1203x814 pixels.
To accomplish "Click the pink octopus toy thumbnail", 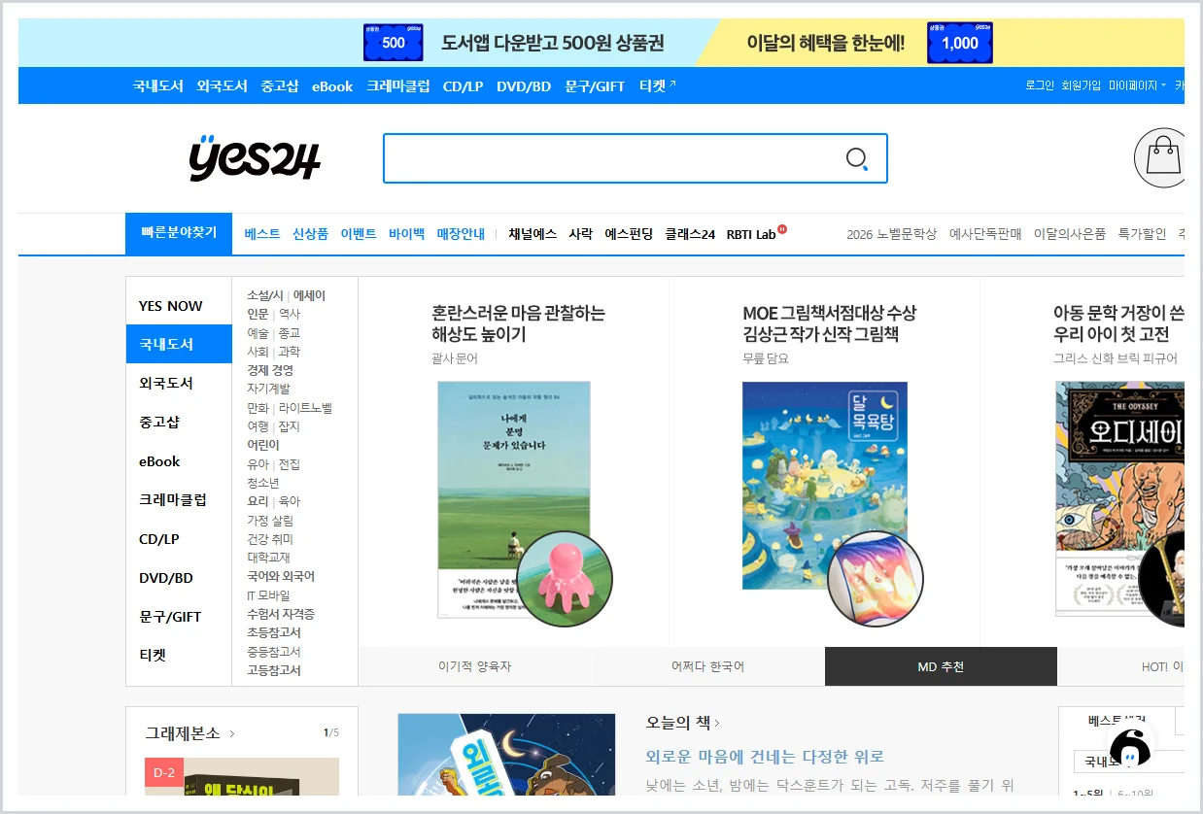I will point(565,579).
